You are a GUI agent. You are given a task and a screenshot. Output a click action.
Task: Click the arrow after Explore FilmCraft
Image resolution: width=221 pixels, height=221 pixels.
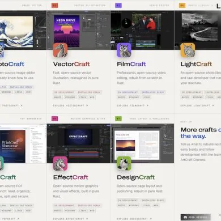click(x=147, y=105)
